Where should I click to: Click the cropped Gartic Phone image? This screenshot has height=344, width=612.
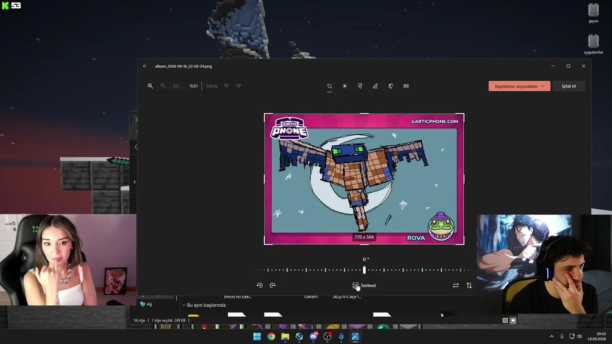coord(364,179)
